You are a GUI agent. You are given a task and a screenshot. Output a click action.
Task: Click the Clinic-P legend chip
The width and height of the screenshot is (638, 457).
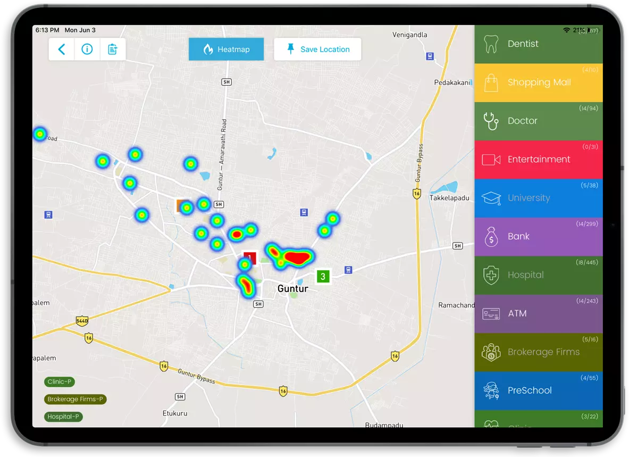coord(59,382)
